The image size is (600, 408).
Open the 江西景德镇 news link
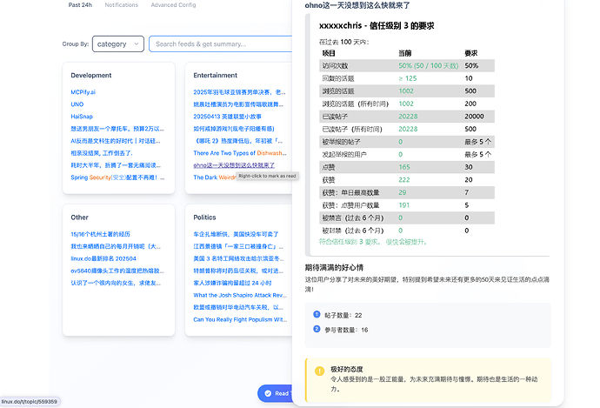(x=238, y=246)
